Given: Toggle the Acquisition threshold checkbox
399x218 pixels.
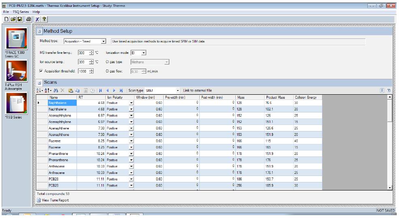Looking at the screenshot, I should click(x=41, y=71).
